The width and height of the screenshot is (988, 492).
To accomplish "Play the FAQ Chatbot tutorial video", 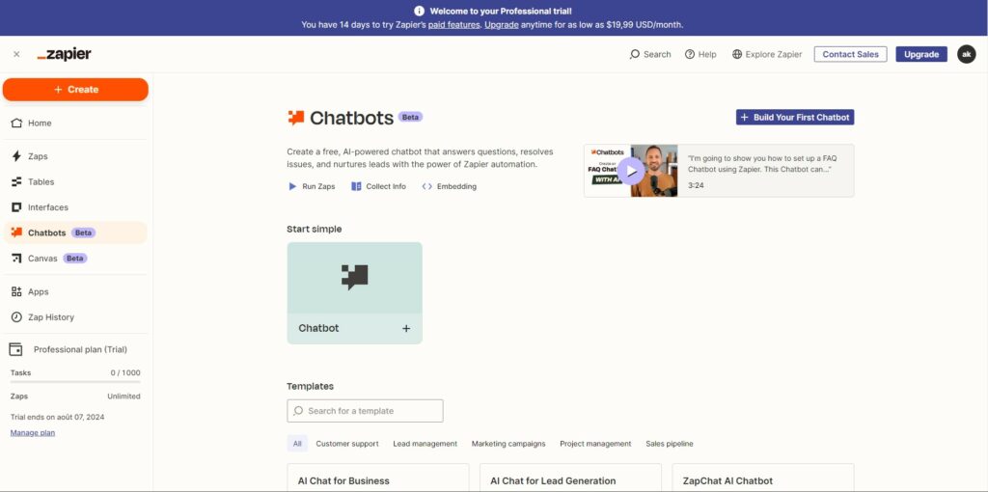I will tap(631, 171).
